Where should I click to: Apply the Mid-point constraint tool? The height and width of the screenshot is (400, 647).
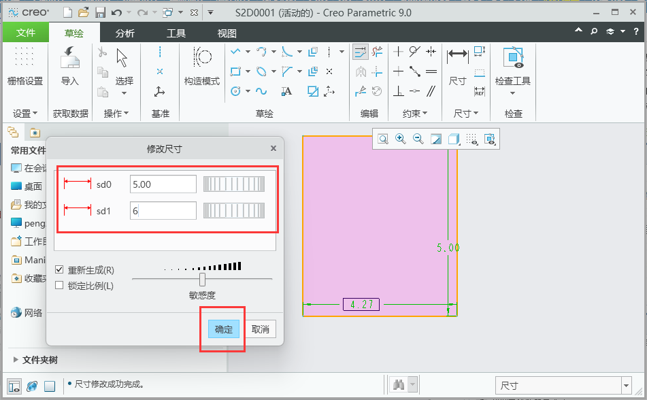pos(415,71)
